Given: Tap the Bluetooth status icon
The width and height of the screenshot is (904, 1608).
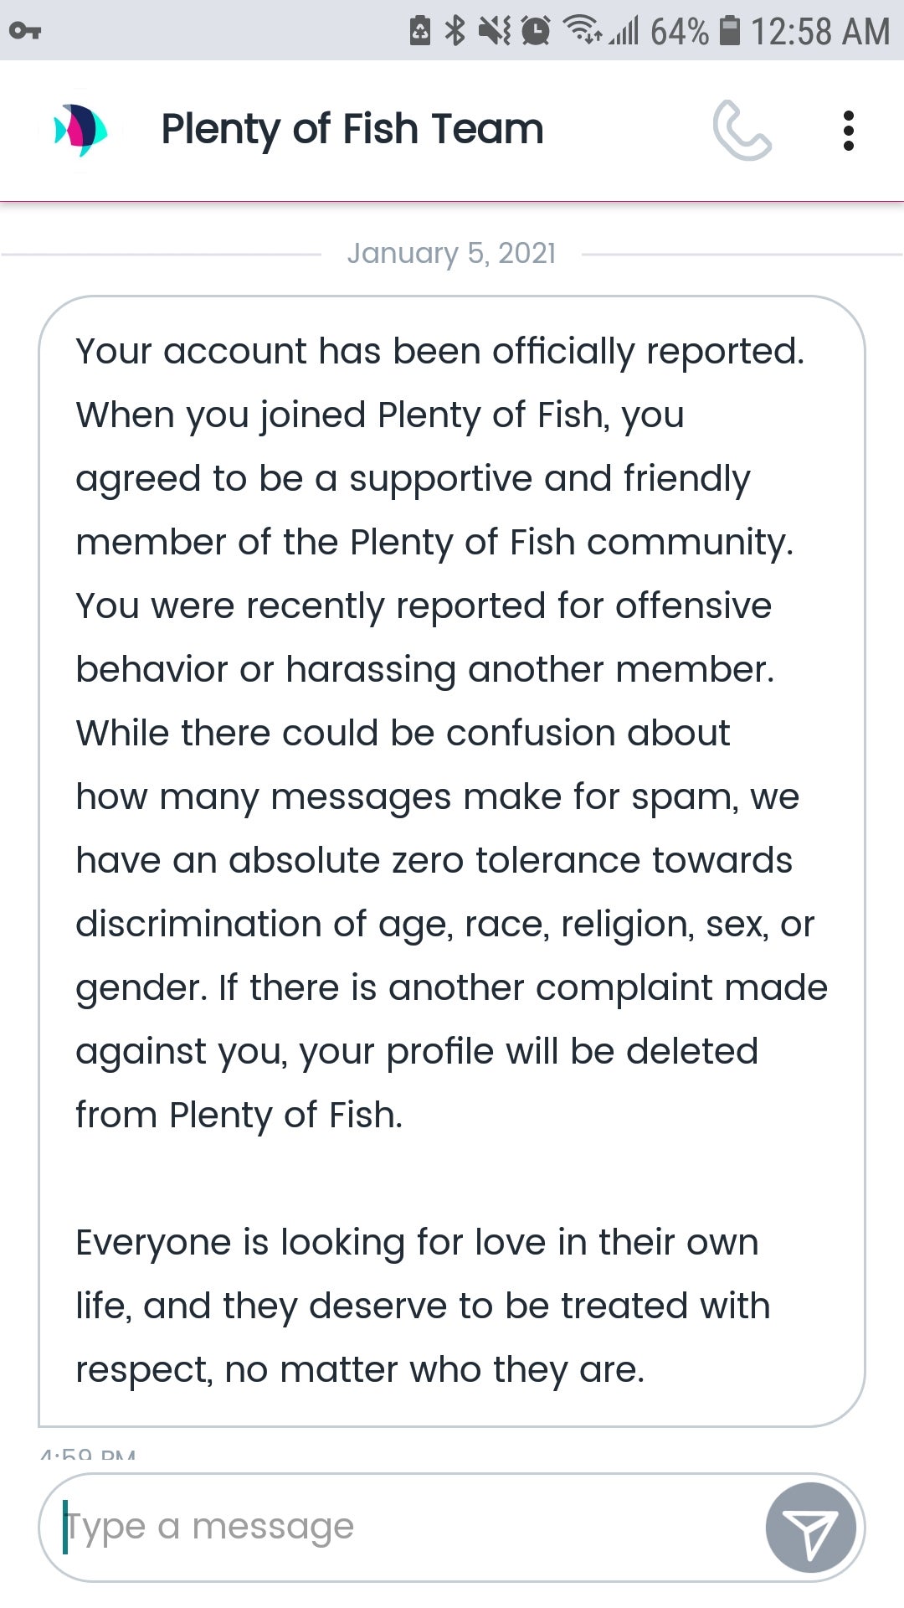Looking at the screenshot, I should tap(455, 31).
